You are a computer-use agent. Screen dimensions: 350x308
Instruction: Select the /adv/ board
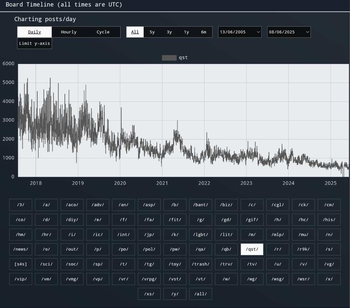pyautogui.click(x=98, y=205)
